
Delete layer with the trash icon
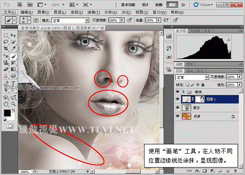coord(235,171)
